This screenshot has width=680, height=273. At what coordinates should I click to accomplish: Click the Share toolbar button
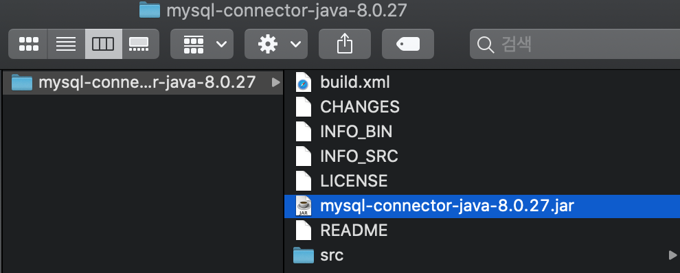pos(345,44)
